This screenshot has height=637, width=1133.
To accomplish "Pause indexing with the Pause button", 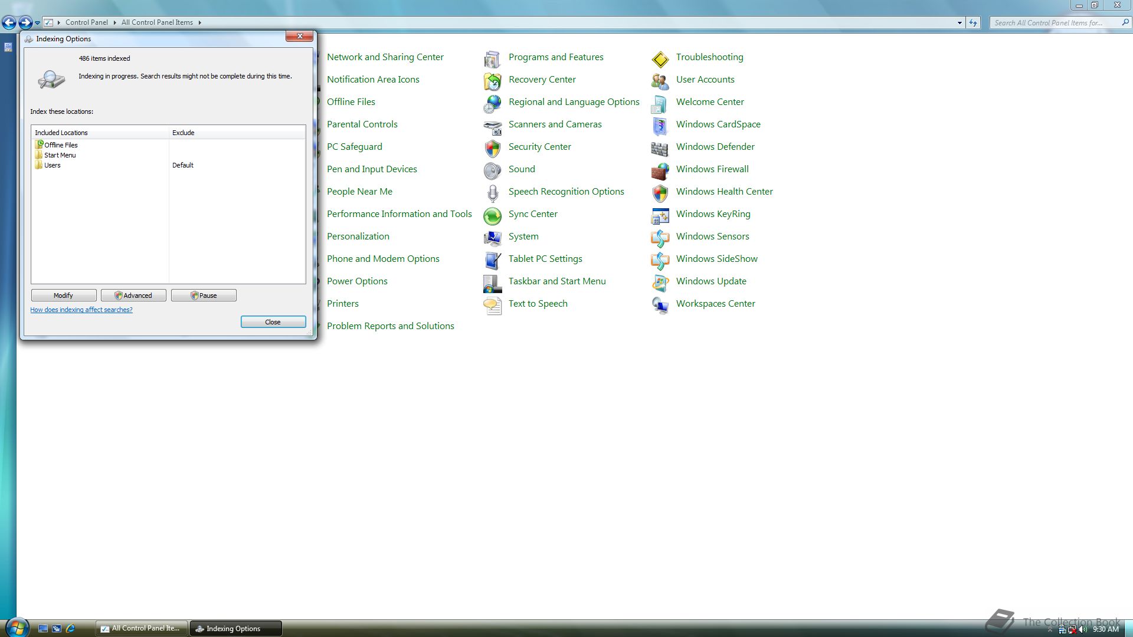I will pyautogui.click(x=204, y=295).
